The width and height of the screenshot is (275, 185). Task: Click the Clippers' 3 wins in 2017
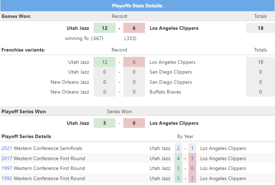(192, 158)
